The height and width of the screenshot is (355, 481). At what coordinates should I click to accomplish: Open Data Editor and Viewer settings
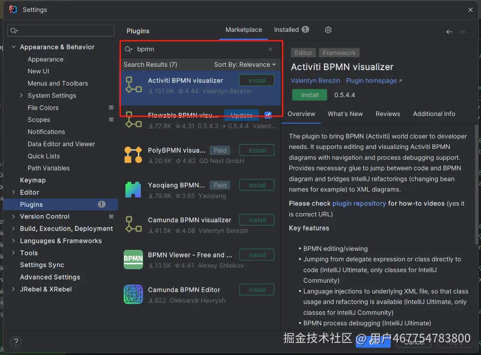(62, 144)
